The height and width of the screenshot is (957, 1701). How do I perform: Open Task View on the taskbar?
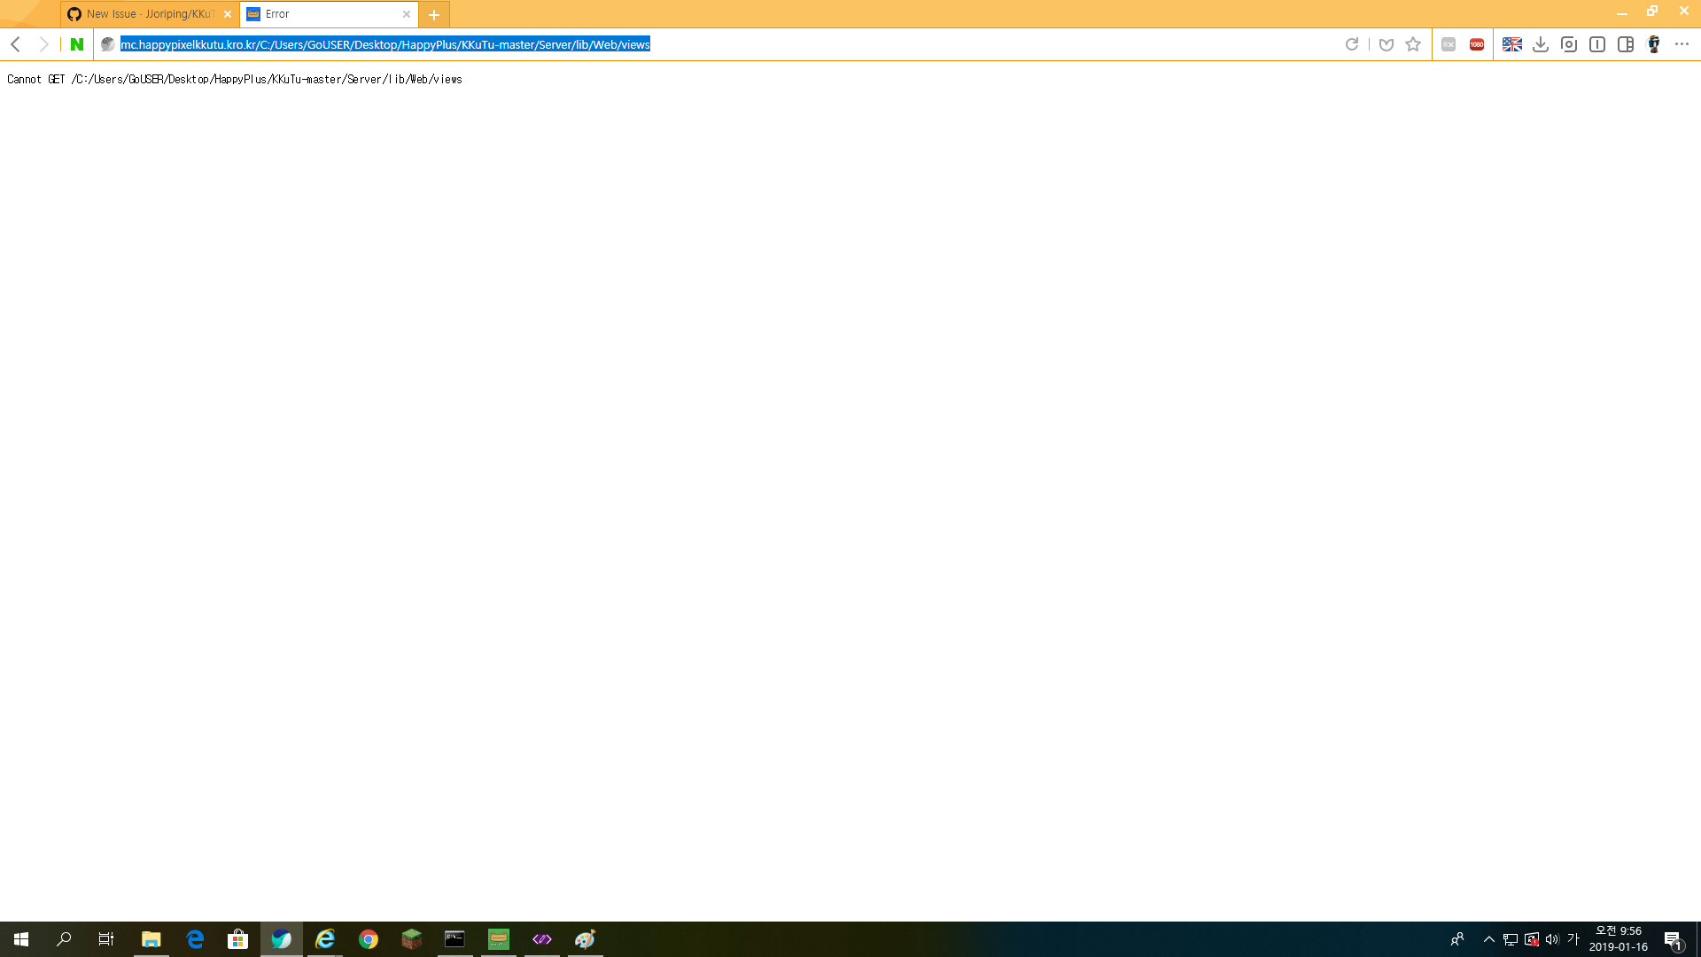click(x=106, y=939)
